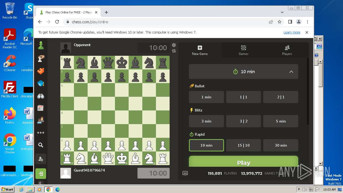Click the Opponent avatar image
343x193 pixels.
click(x=66, y=48)
